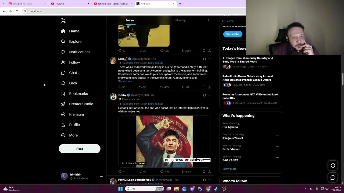
Task: Add a new timeline with plus icon
Action: point(208,20)
